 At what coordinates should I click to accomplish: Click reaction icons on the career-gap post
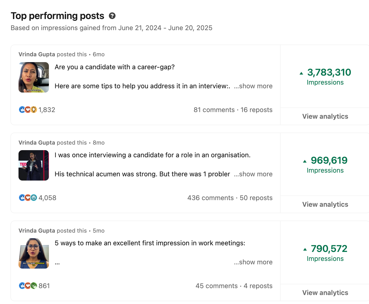click(28, 110)
